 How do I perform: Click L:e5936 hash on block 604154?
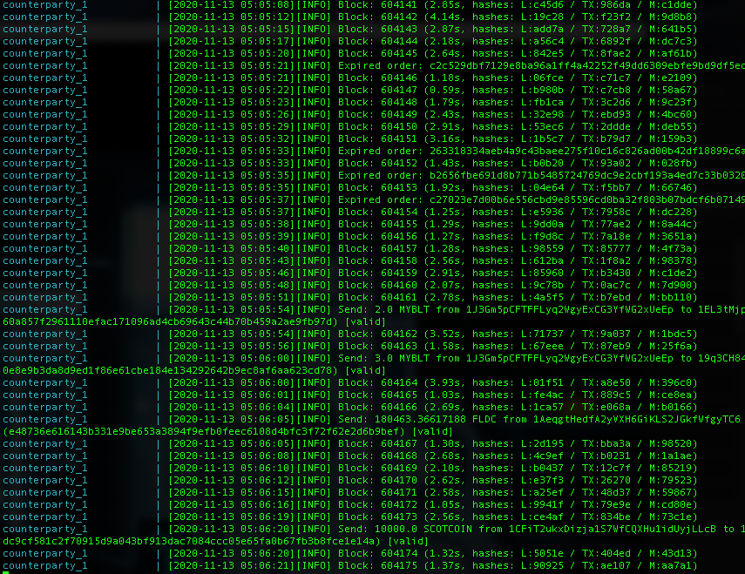pos(542,213)
